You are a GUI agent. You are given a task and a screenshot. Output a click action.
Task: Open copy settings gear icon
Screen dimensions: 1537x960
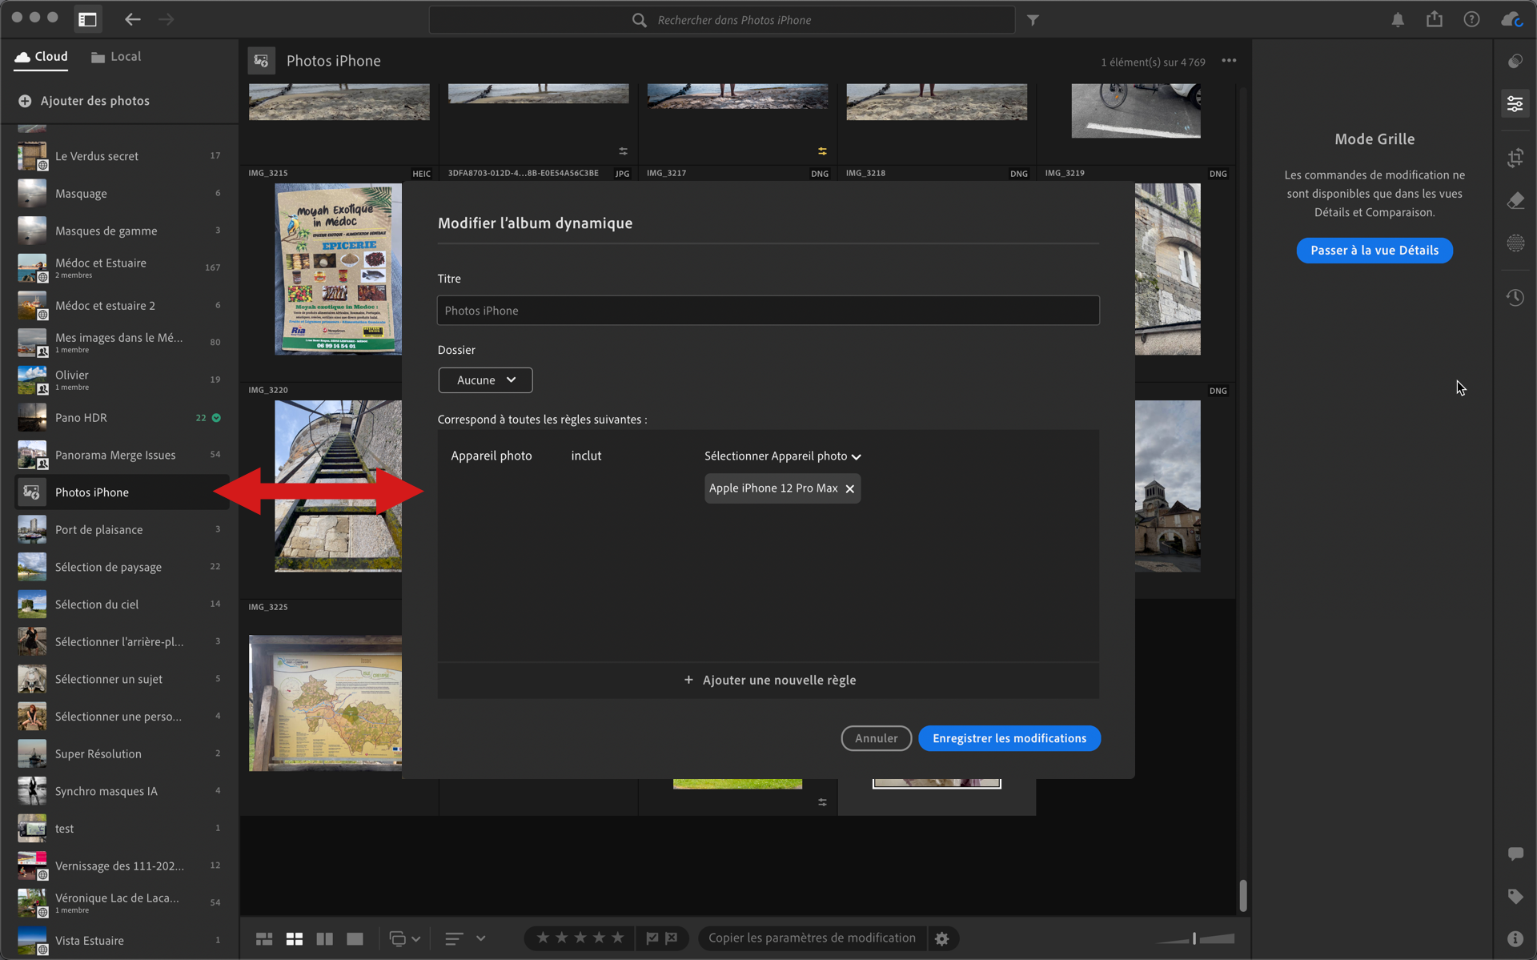942,938
